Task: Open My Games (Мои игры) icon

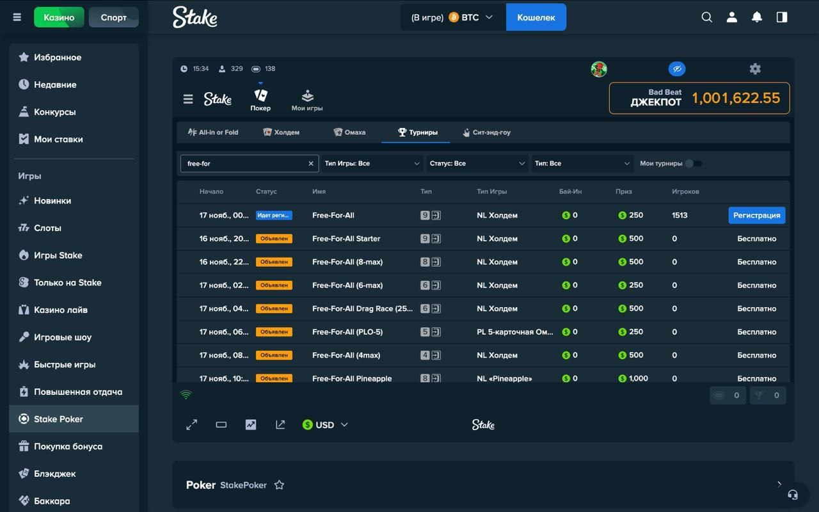Action: (x=307, y=100)
